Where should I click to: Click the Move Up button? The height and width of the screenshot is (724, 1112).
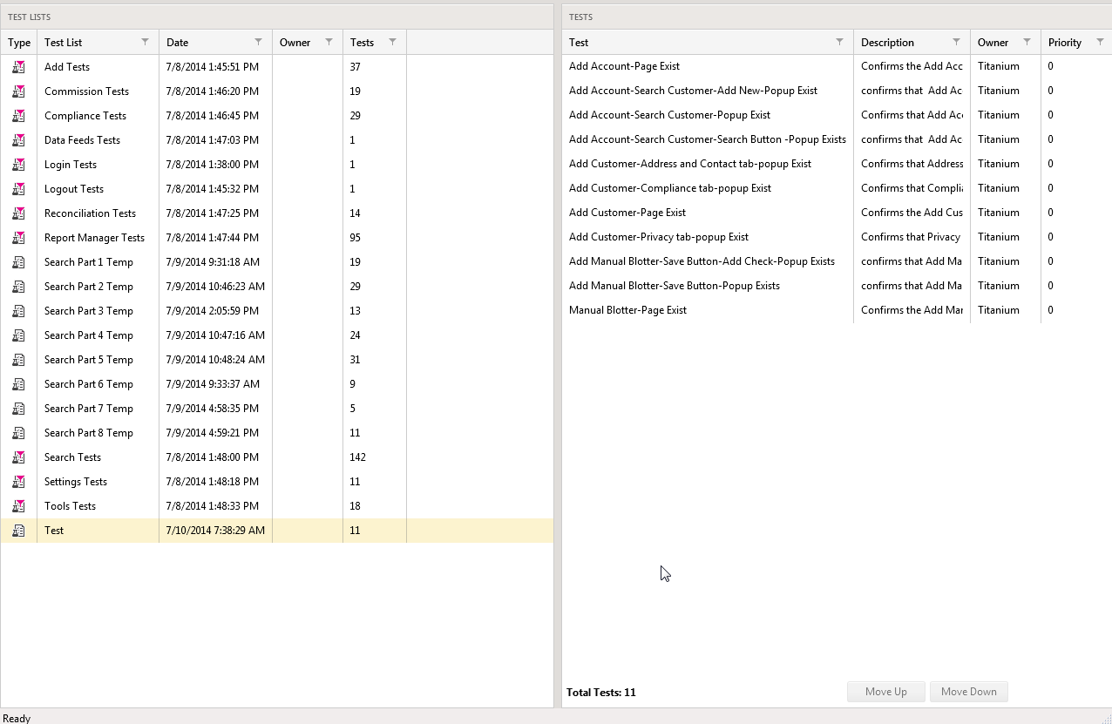(885, 692)
